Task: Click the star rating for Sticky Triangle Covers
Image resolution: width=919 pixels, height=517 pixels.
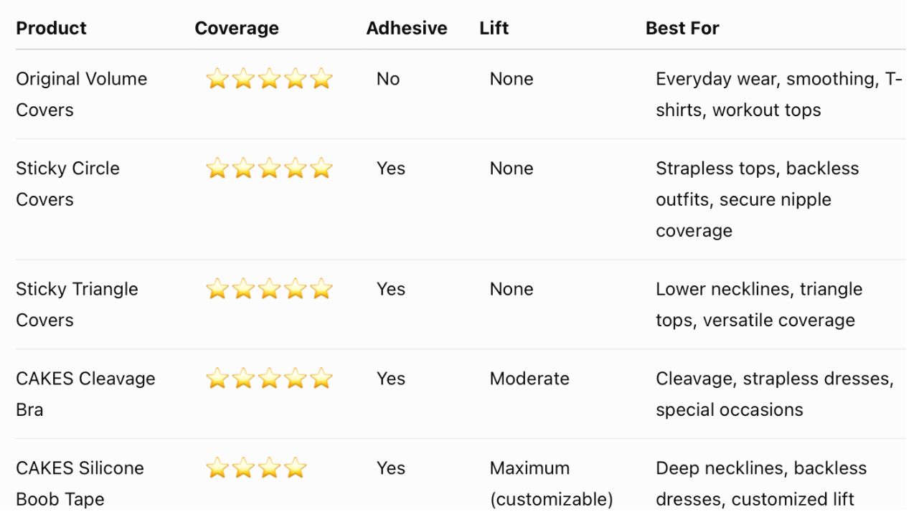Action: 269,289
